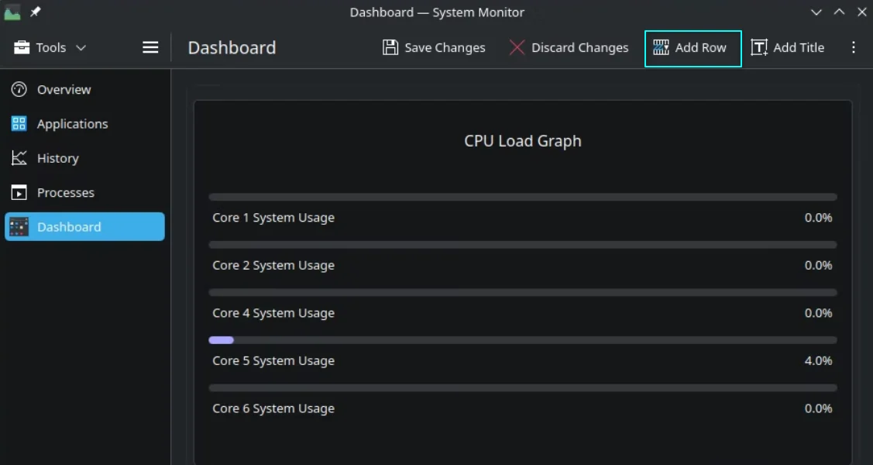Click the Core 1 System Usage bar
The height and width of the screenshot is (465, 873).
pos(523,197)
